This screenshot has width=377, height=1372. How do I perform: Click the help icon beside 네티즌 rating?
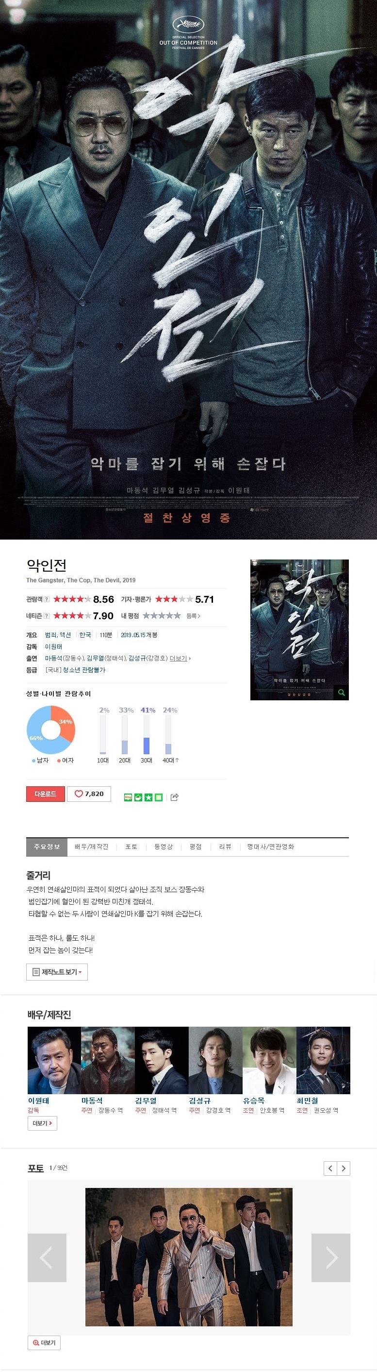coord(46,616)
